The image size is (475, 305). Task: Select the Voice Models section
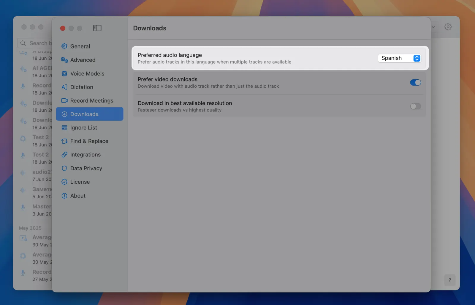click(x=90, y=73)
